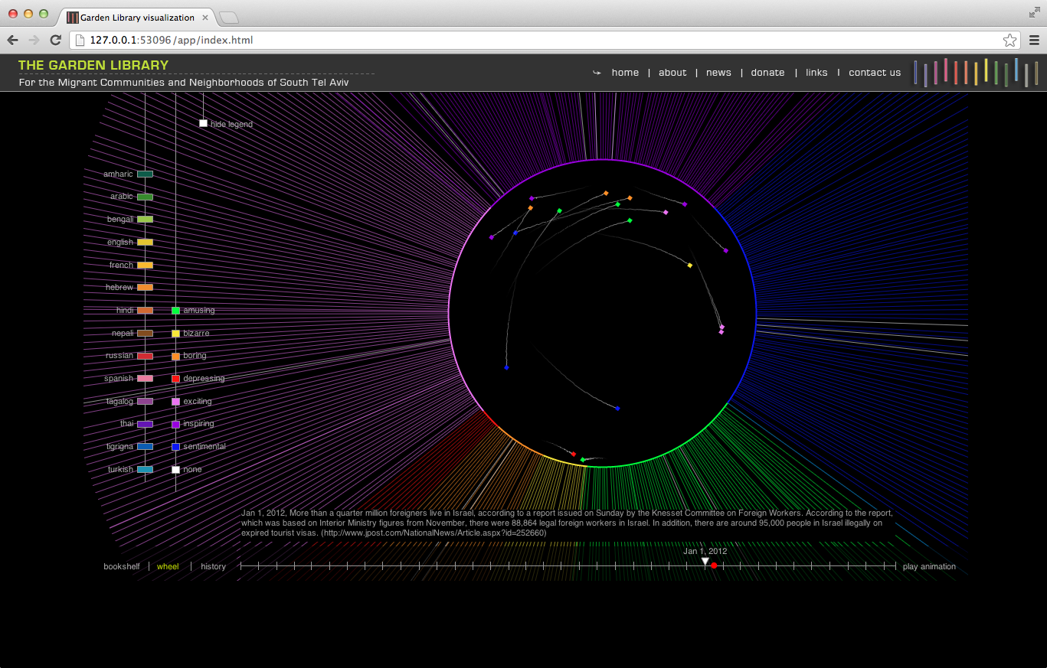Open the links page

pos(816,73)
